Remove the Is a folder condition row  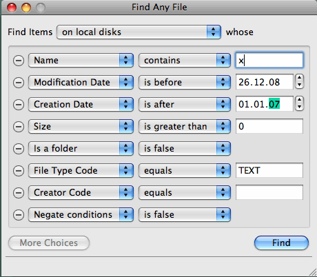coord(19,149)
